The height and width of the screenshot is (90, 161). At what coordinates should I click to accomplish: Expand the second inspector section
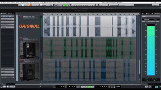point(7,19)
